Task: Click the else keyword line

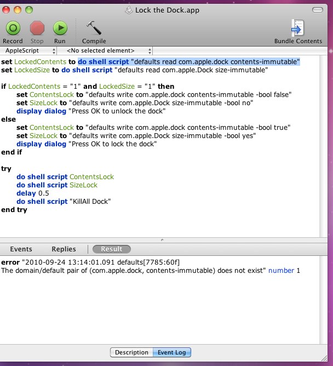Action: click(x=8, y=119)
